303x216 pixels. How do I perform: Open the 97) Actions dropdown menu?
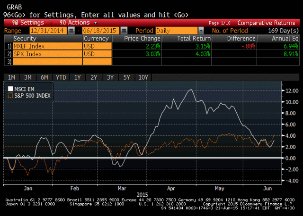coord(75,23)
